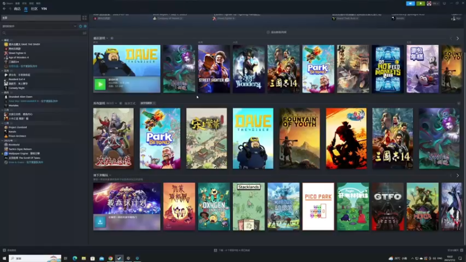Click the add a game button bottom left
Image resolution: width=466 pixels, height=262 pixels.
(9, 250)
